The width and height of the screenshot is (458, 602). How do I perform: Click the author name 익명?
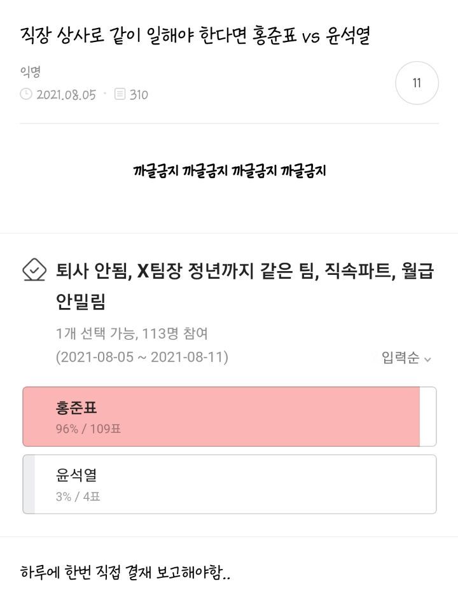(31, 72)
